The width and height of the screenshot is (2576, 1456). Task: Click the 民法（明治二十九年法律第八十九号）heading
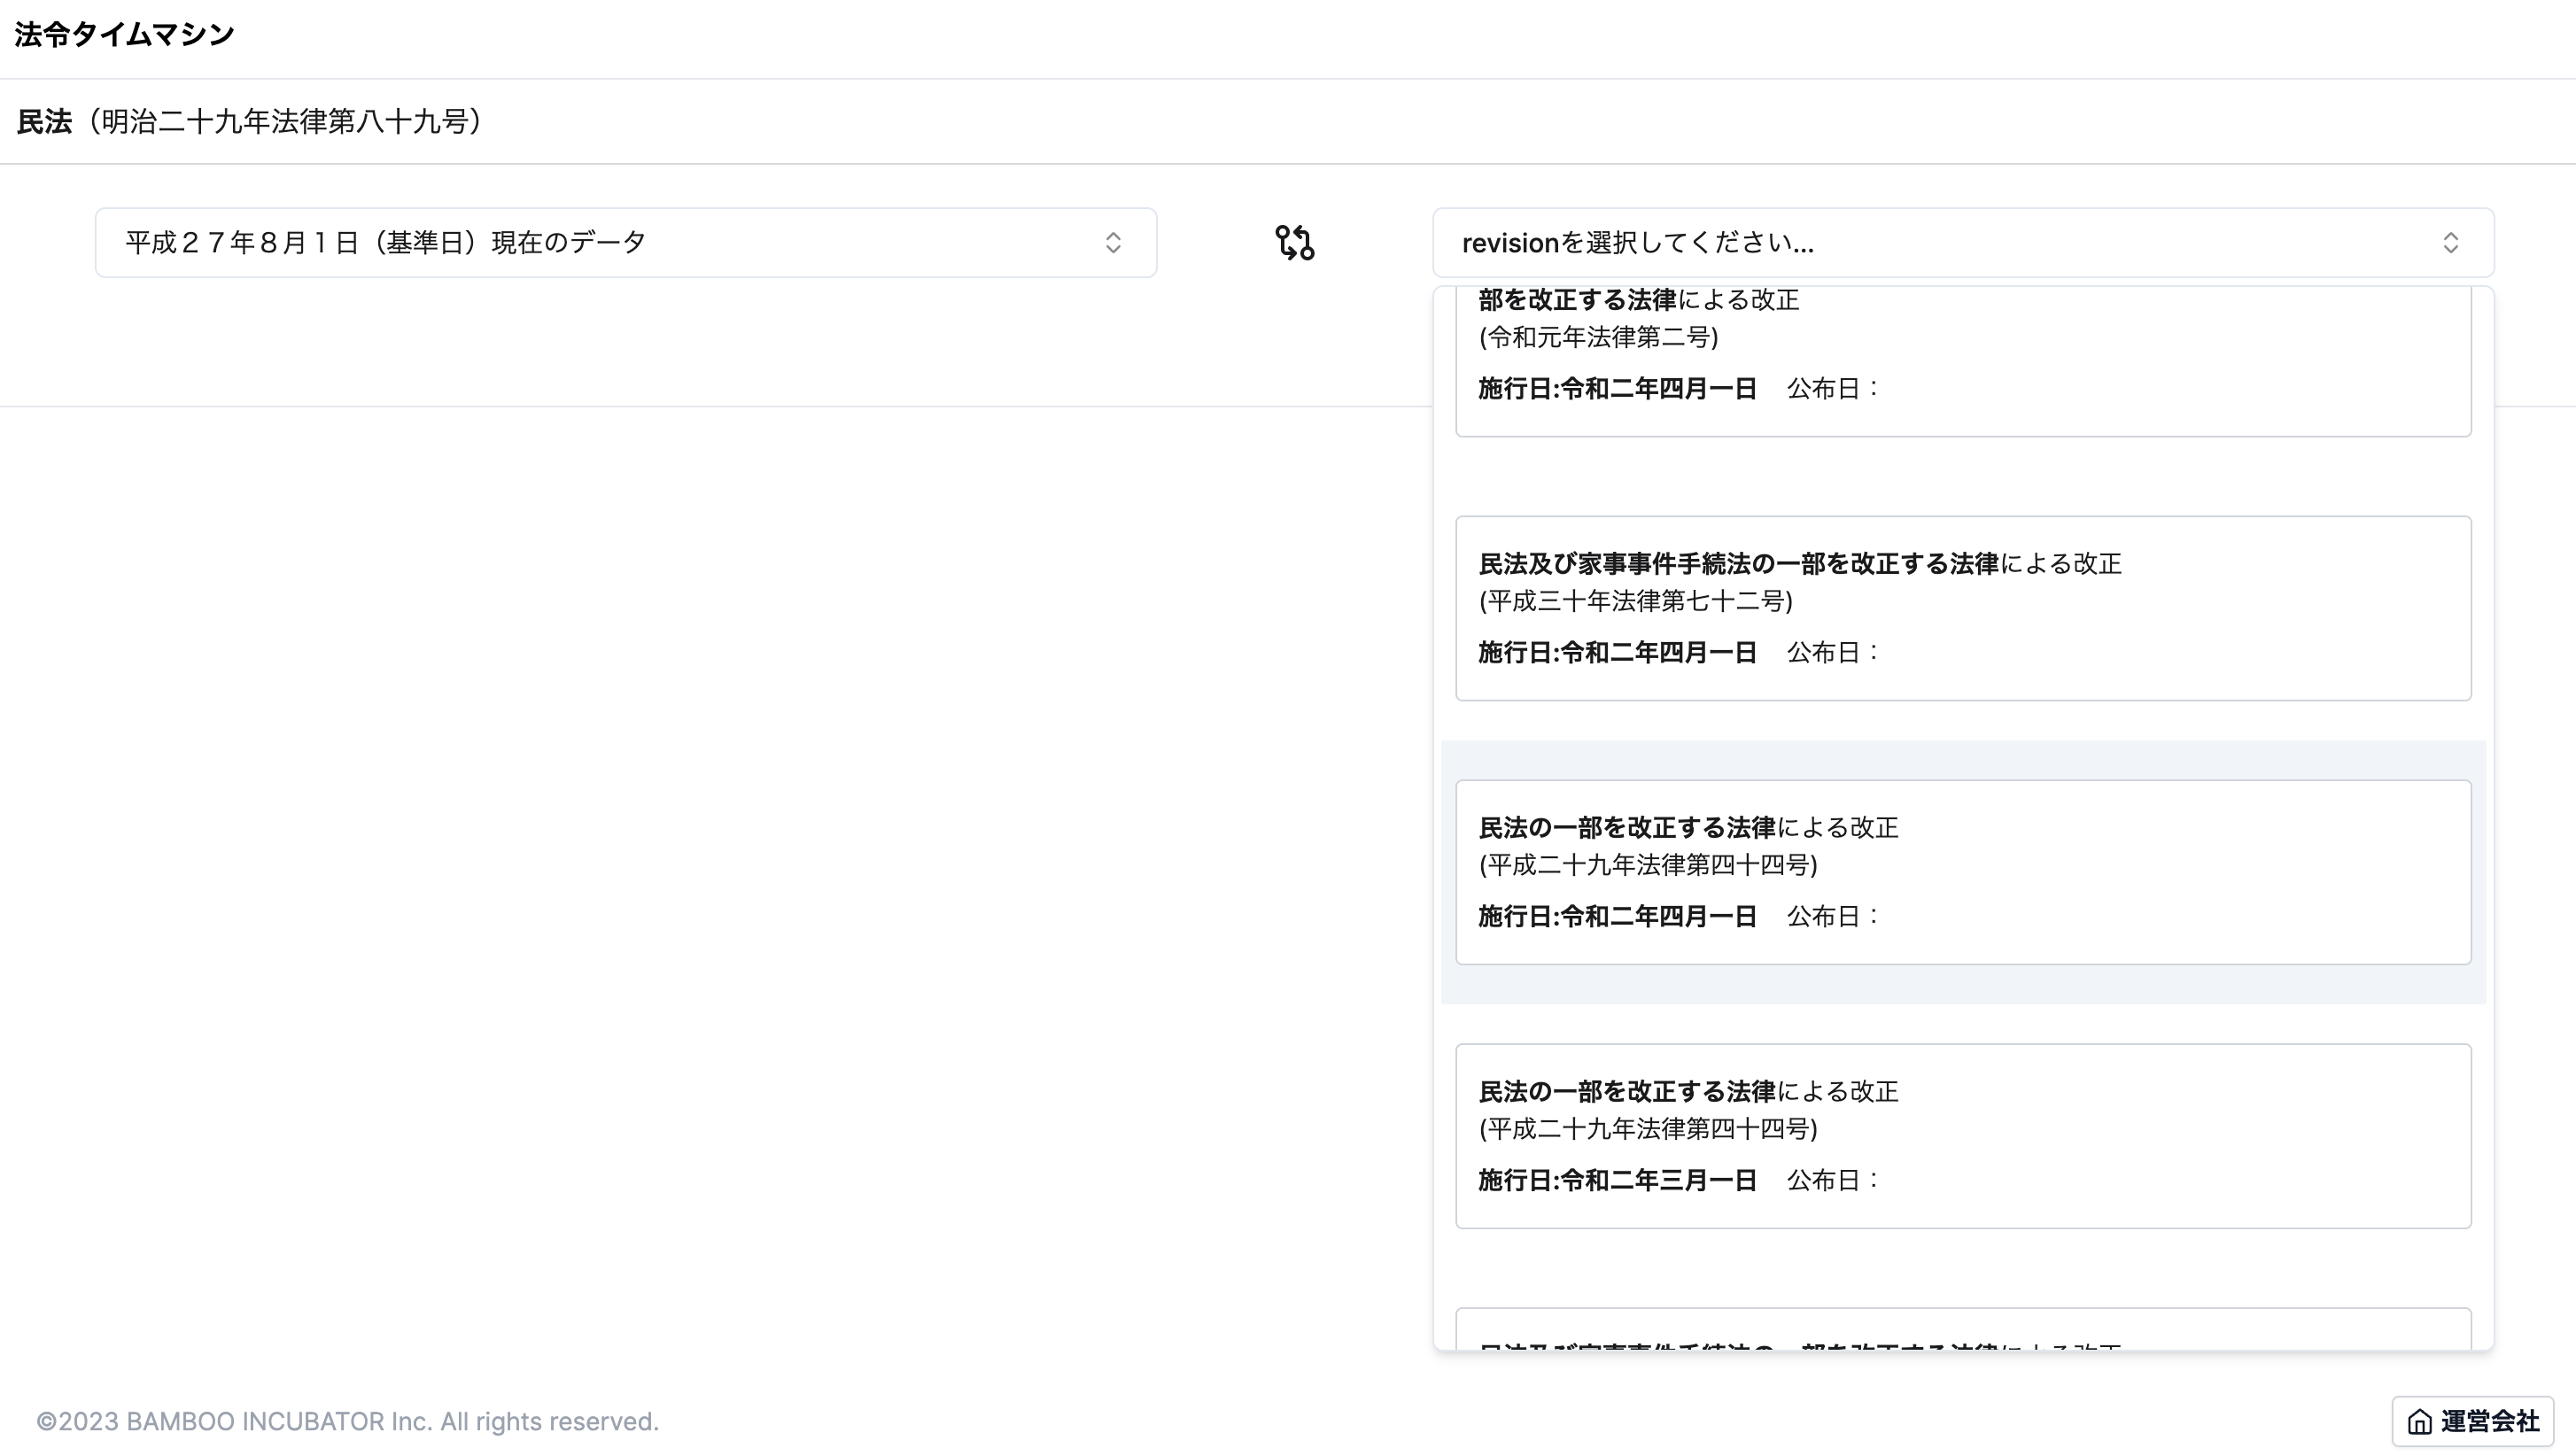(x=249, y=122)
